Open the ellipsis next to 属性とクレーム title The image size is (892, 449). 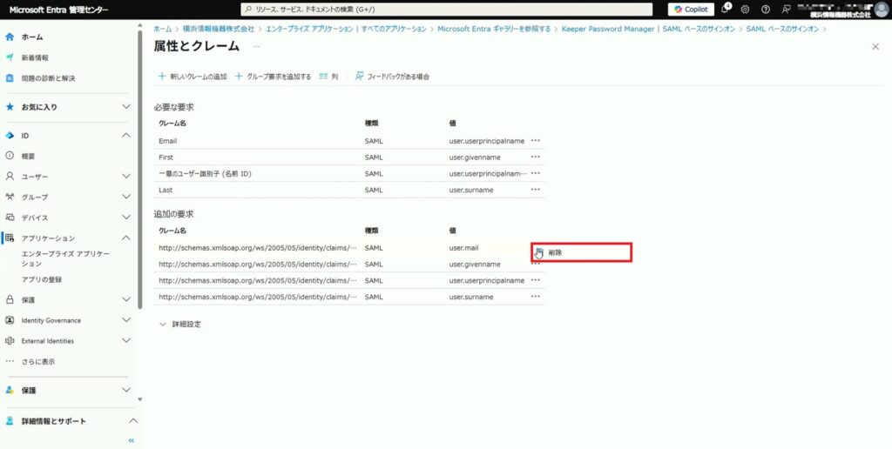click(257, 47)
